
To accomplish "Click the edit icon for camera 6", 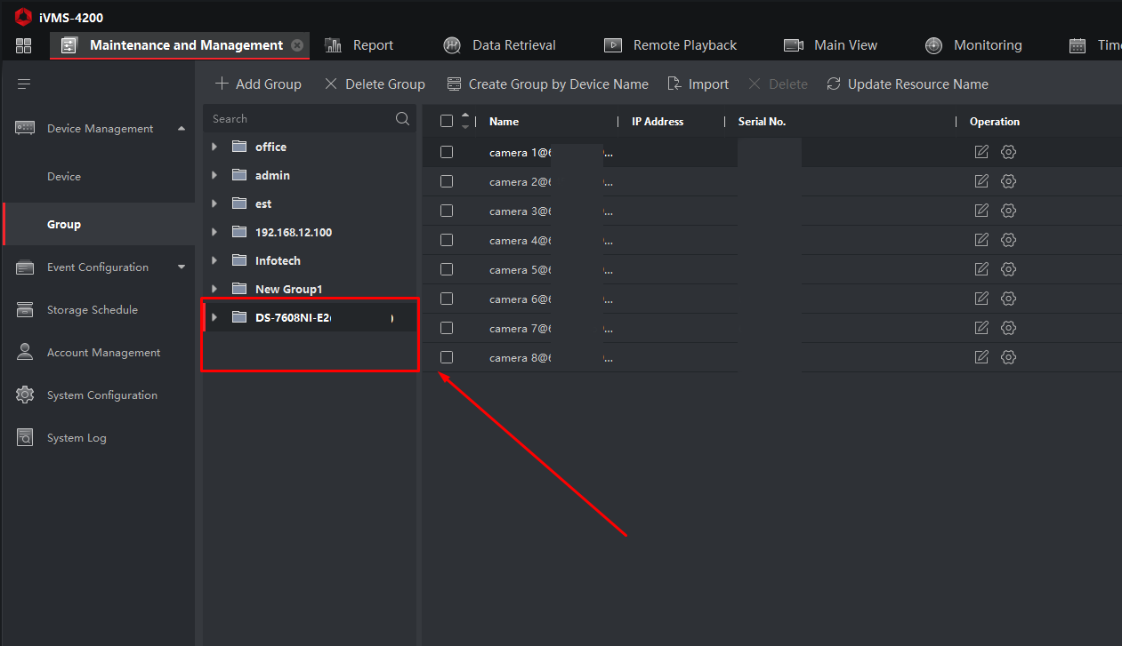I will coord(981,299).
